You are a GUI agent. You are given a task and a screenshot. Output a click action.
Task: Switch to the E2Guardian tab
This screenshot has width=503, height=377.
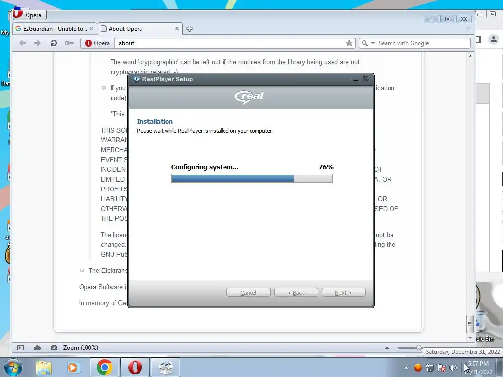55,29
